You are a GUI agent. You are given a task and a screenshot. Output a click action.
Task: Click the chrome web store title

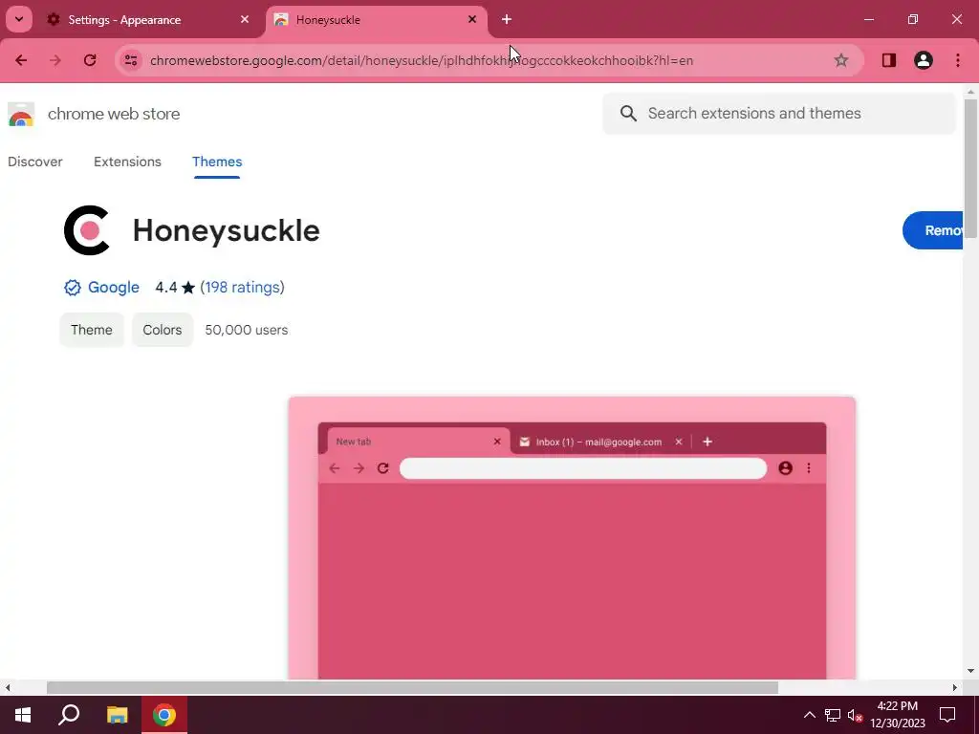[x=114, y=114]
